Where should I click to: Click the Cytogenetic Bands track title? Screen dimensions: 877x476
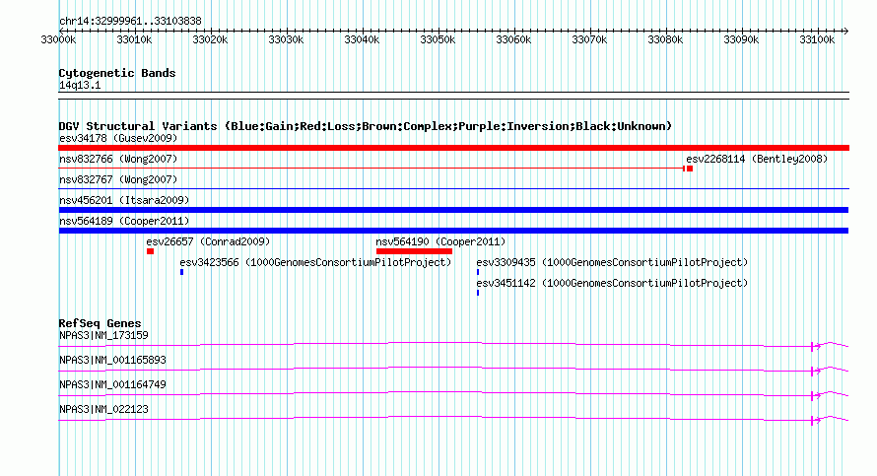pos(117,73)
